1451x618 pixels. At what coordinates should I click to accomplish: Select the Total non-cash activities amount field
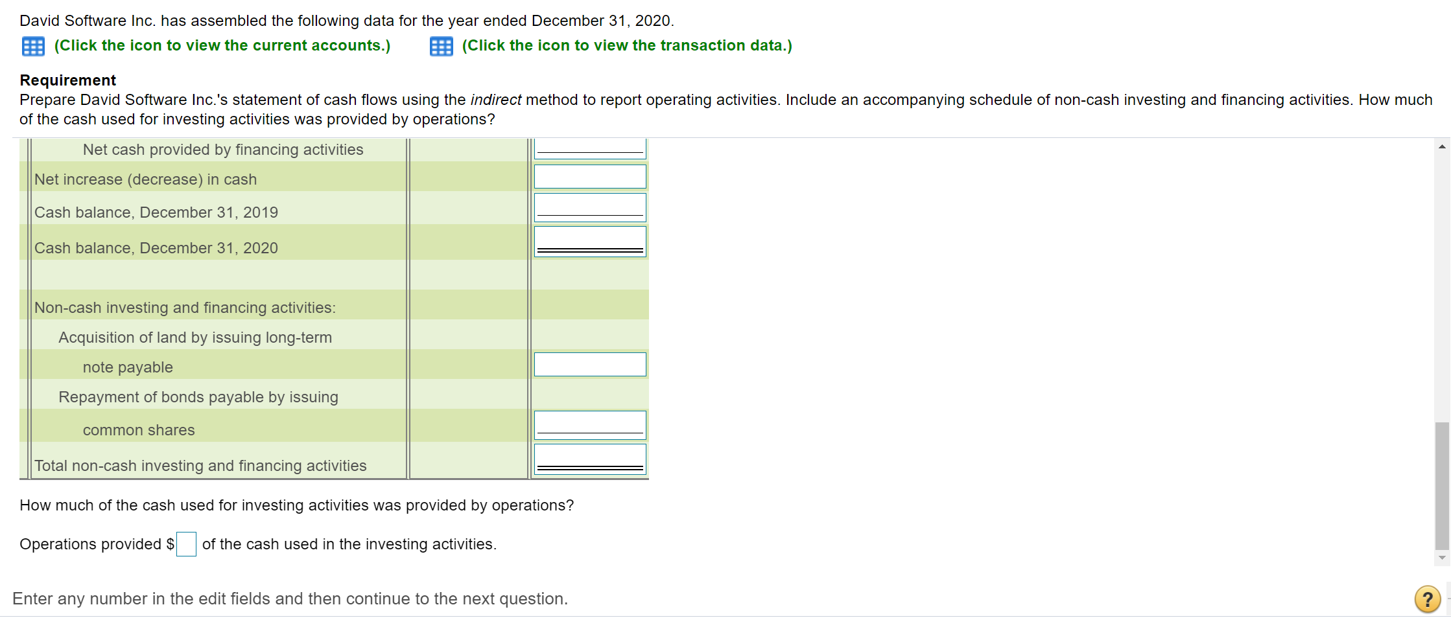[589, 458]
